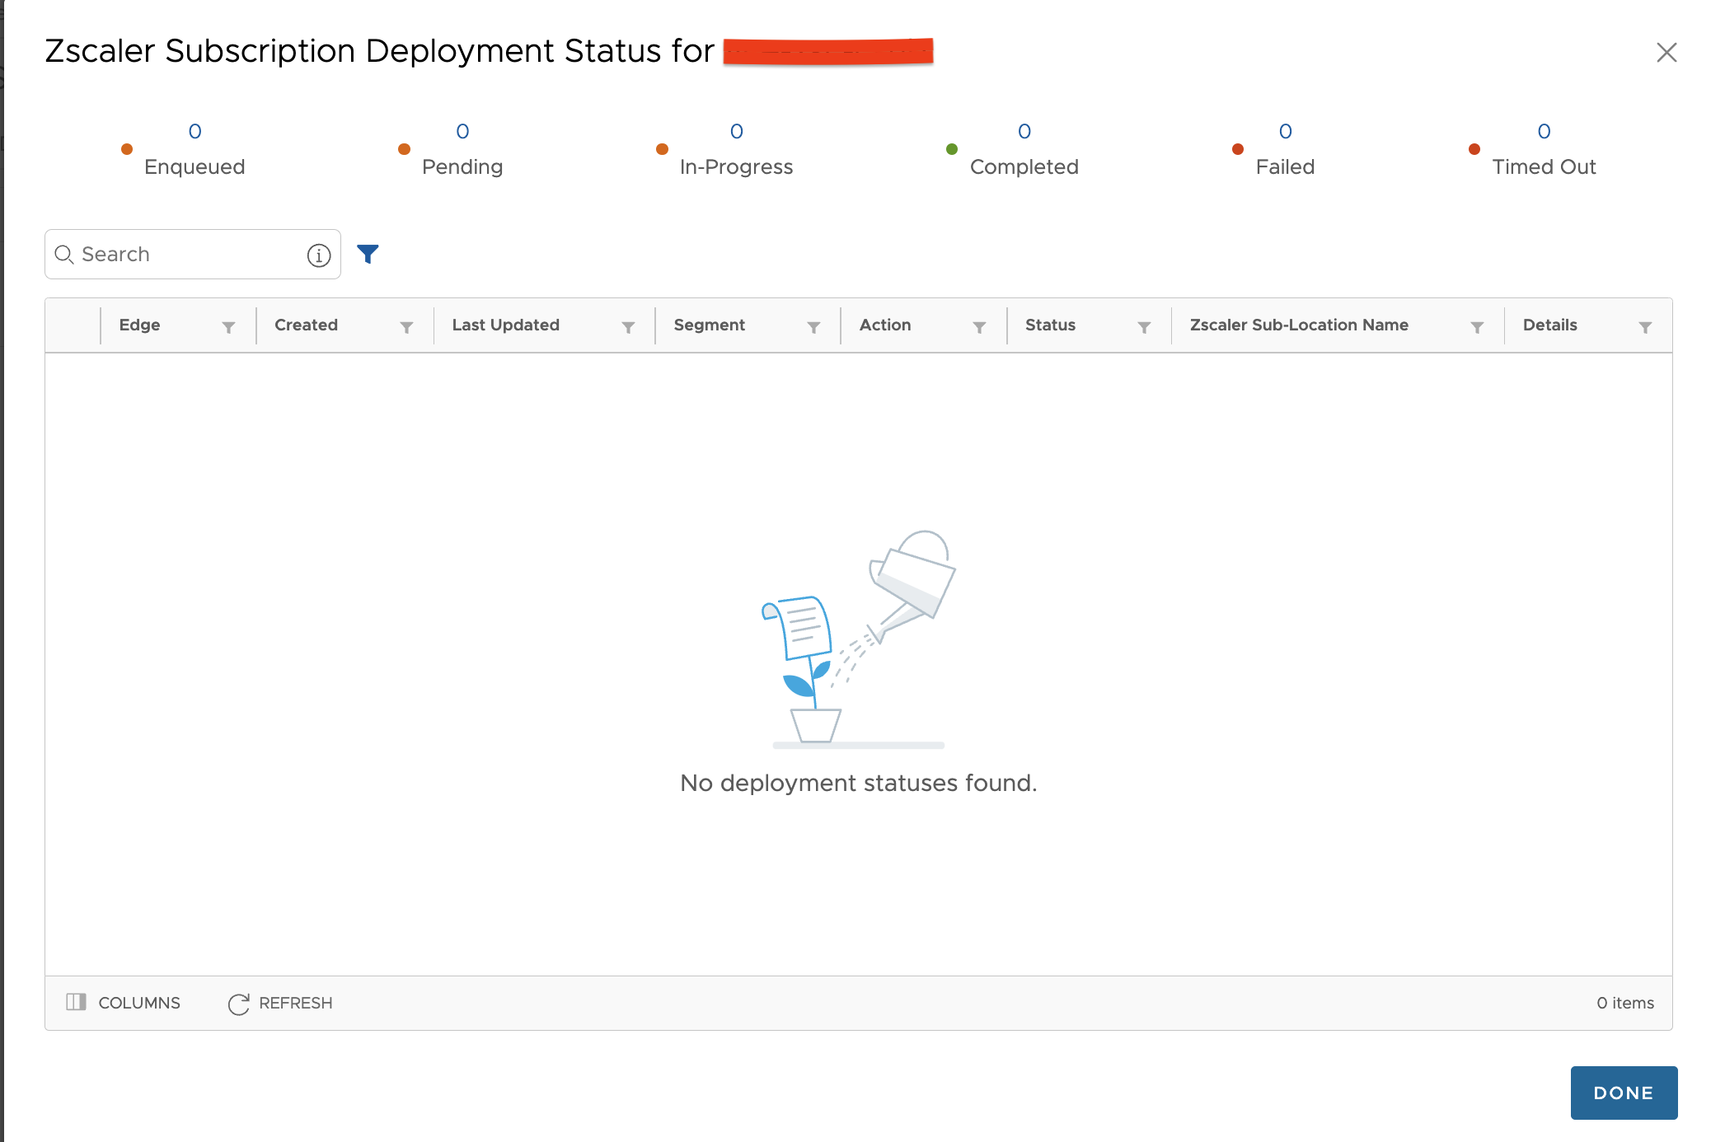Open the Zscaler Sub-Location Name column filter
The width and height of the screenshot is (1711, 1142).
[x=1477, y=326]
